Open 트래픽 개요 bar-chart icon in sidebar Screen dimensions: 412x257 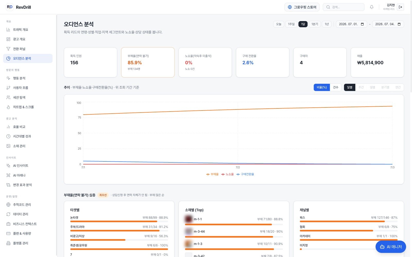[8, 30]
